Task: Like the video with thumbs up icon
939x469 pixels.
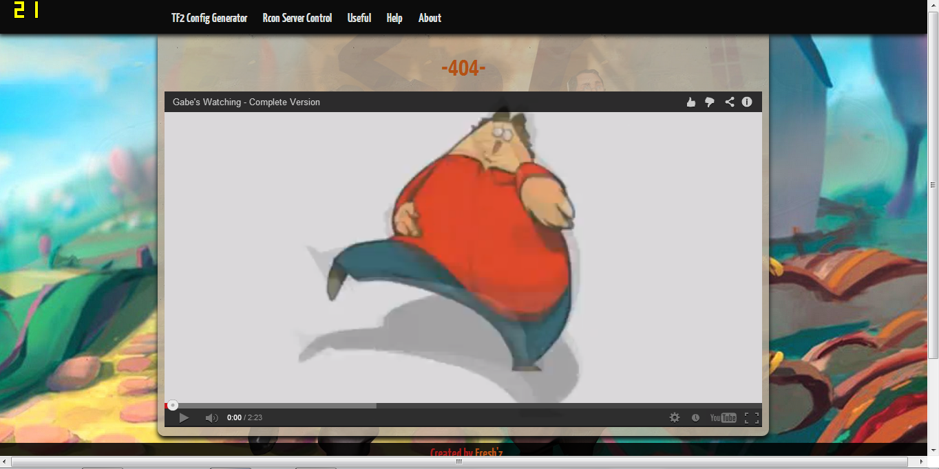Action: (691, 102)
